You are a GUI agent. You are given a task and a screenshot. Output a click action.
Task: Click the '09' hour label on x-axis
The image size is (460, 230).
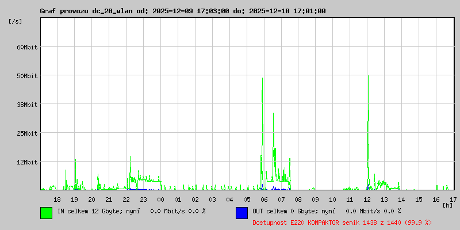[315, 200]
